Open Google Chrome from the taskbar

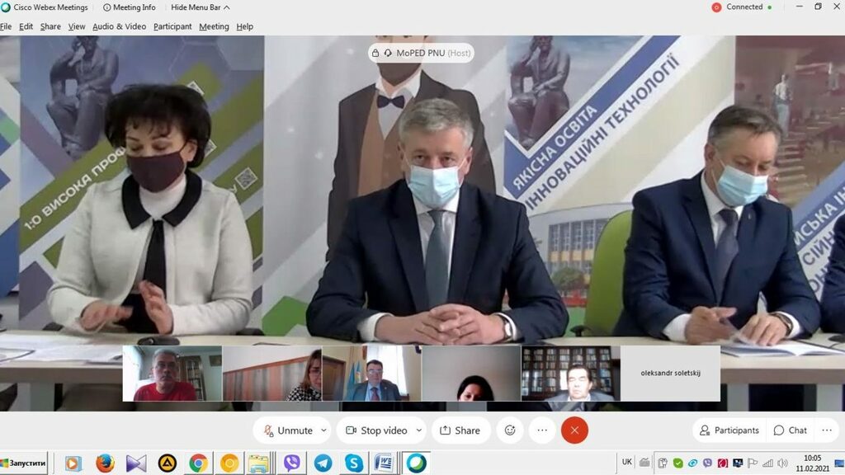point(198,463)
